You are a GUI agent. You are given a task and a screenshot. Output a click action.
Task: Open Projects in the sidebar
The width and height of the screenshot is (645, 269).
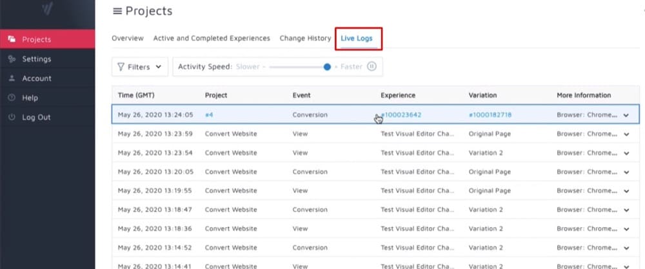click(x=47, y=39)
